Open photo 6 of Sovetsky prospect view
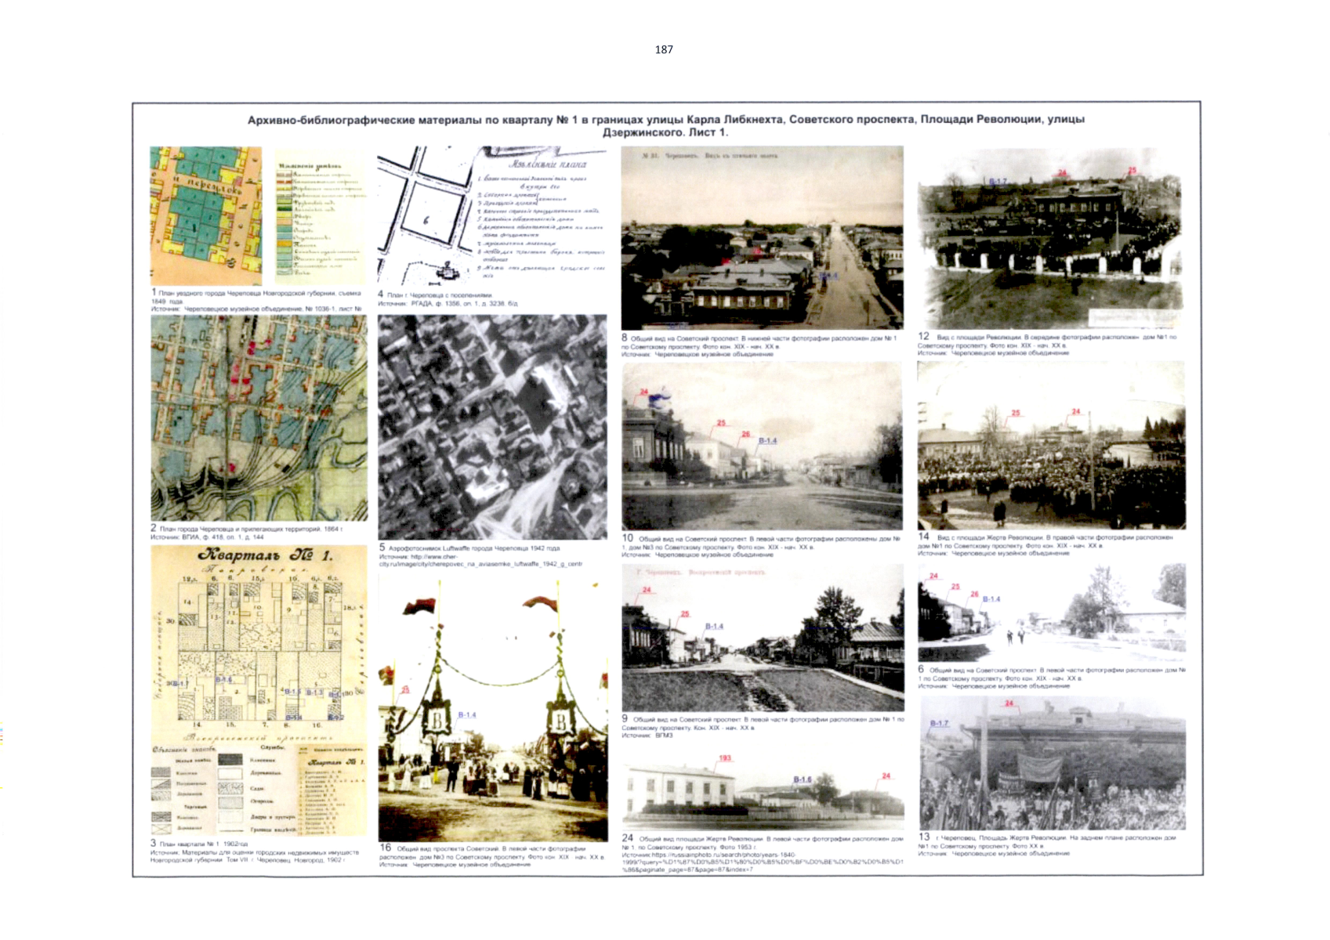The image size is (1330, 940). pos(1050,613)
